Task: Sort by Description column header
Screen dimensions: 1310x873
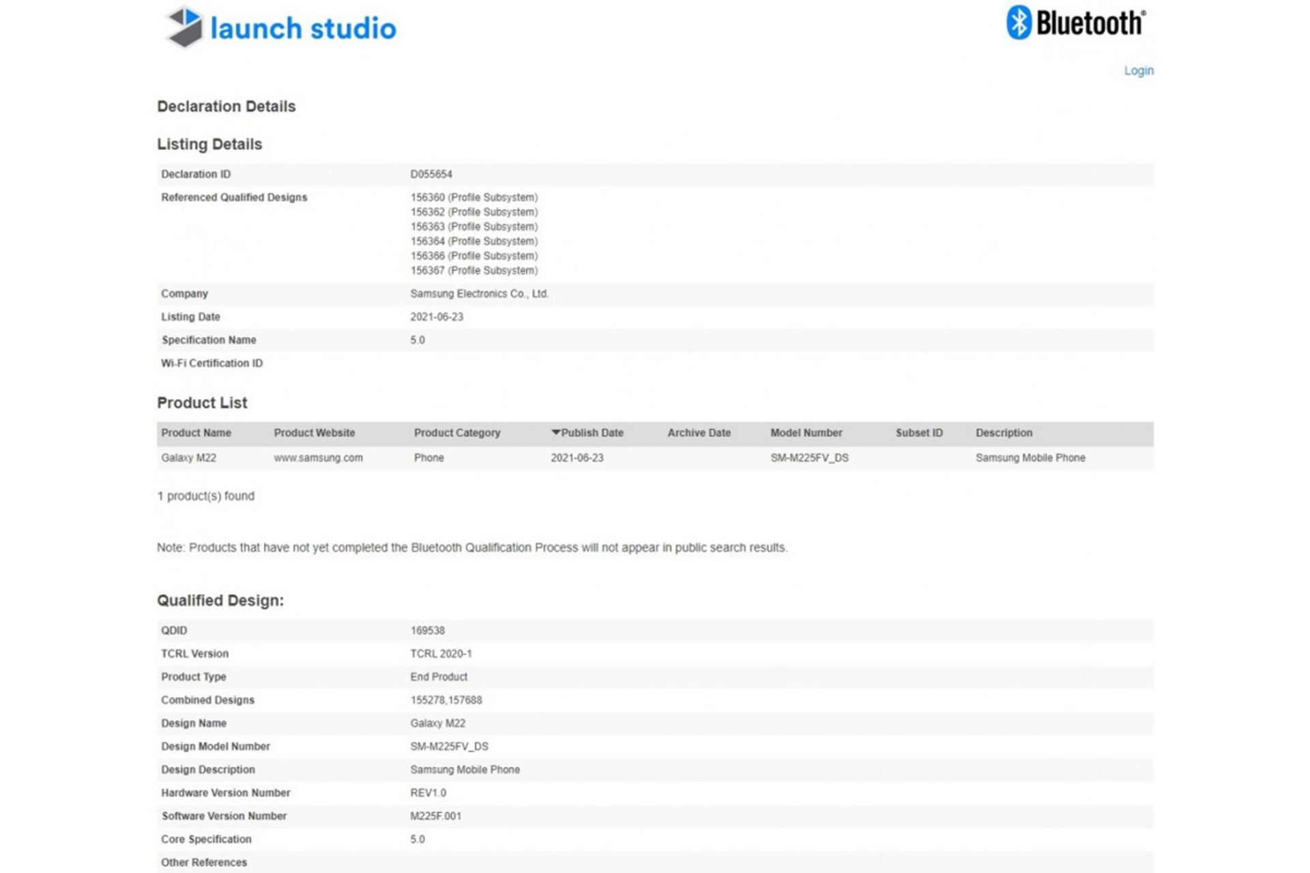Action: tap(1003, 433)
